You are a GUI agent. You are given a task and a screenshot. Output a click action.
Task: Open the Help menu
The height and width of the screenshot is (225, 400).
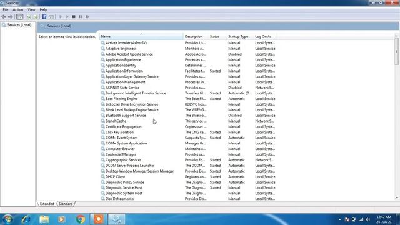(x=43, y=10)
